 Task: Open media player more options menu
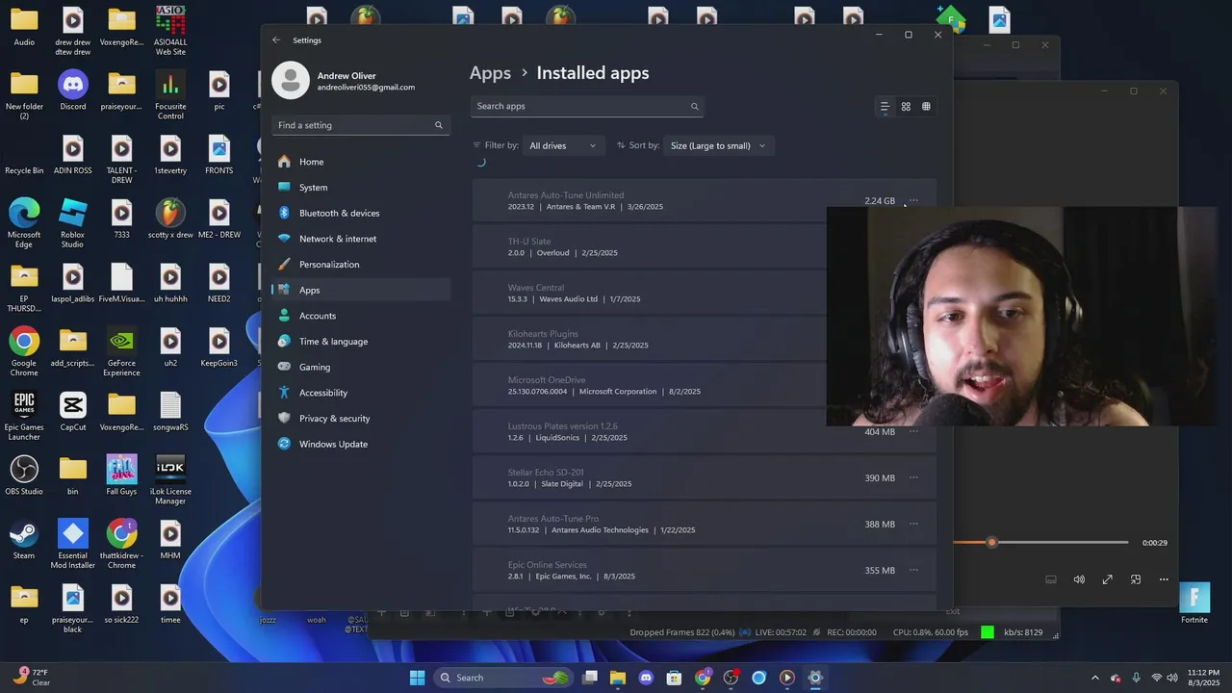click(x=1164, y=579)
